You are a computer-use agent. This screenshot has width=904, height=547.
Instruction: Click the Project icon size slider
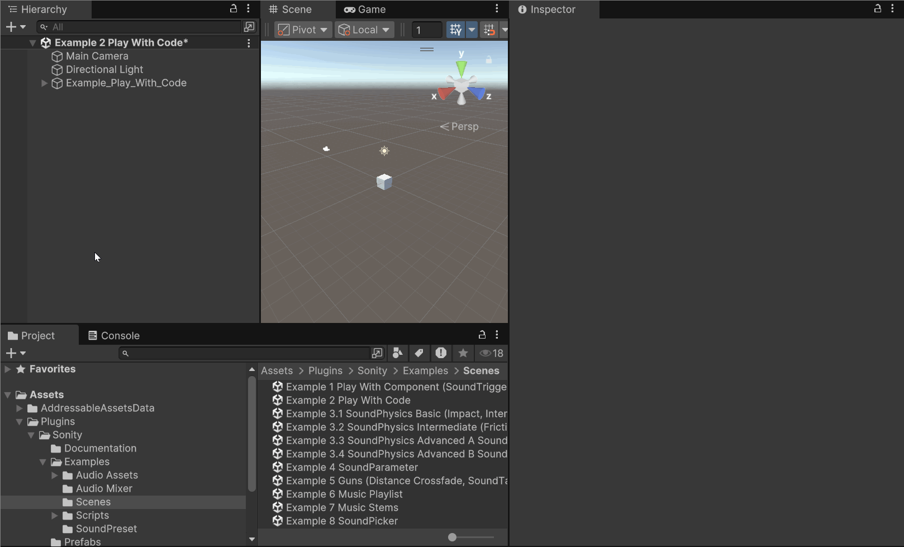pyautogui.click(x=471, y=538)
